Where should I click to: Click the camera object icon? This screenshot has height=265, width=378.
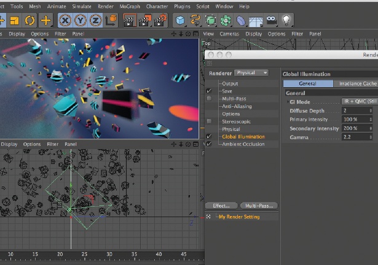click(x=271, y=20)
